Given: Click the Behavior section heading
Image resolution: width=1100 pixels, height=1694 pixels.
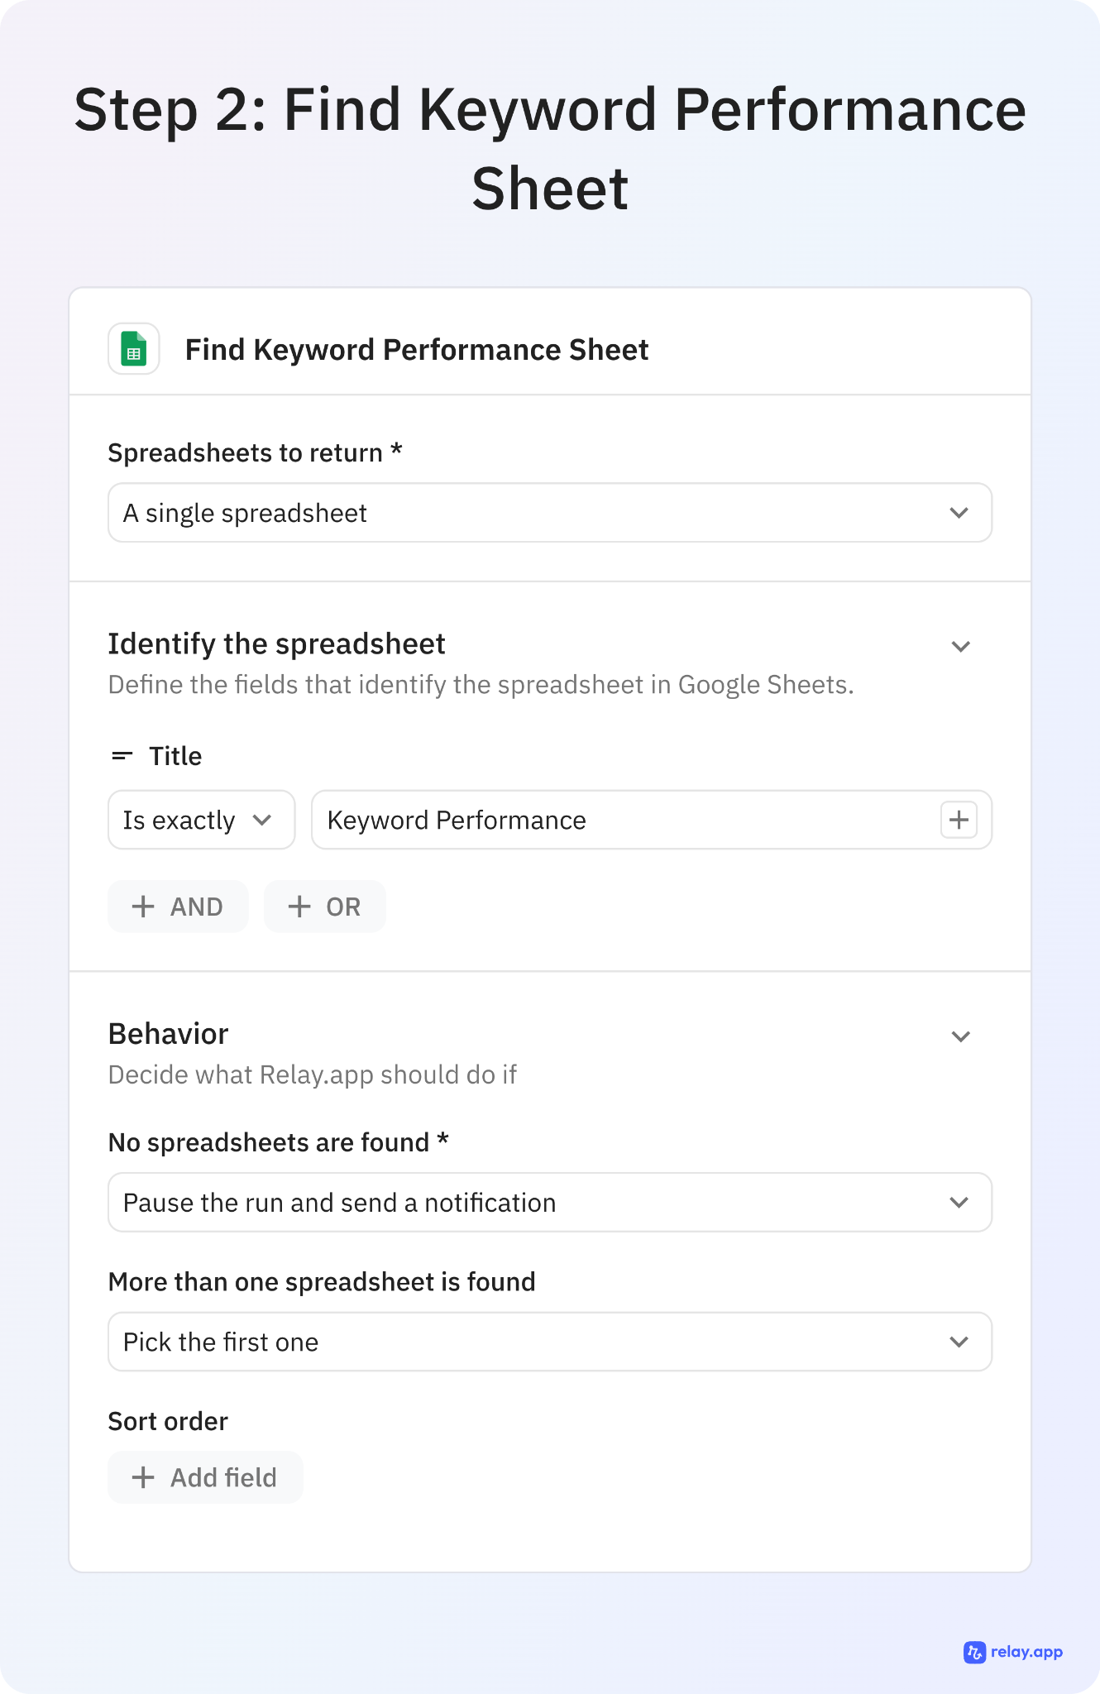Looking at the screenshot, I should coord(168,1034).
